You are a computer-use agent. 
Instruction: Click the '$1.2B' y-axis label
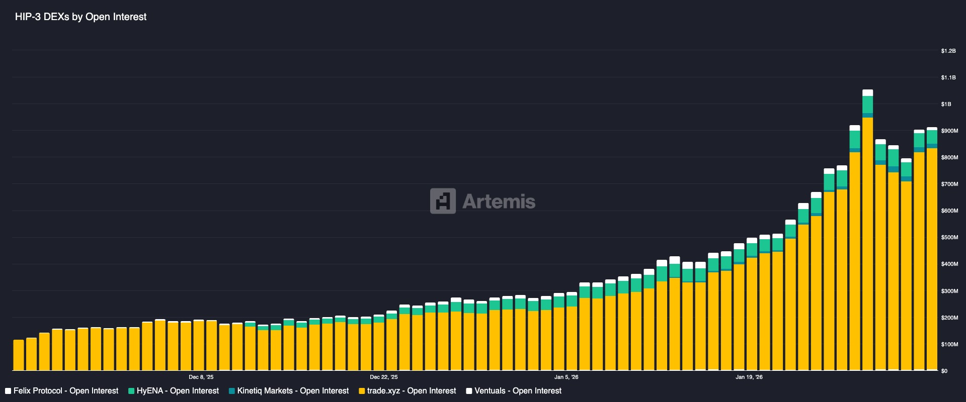[948, 51]
